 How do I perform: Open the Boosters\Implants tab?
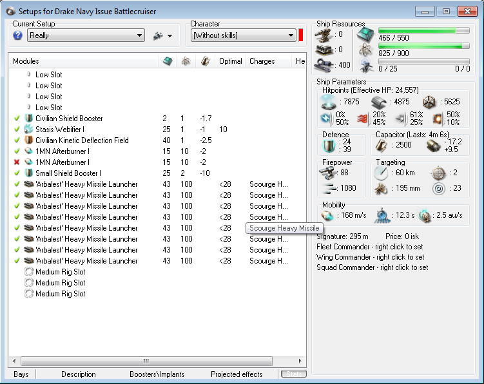[157, 374]
